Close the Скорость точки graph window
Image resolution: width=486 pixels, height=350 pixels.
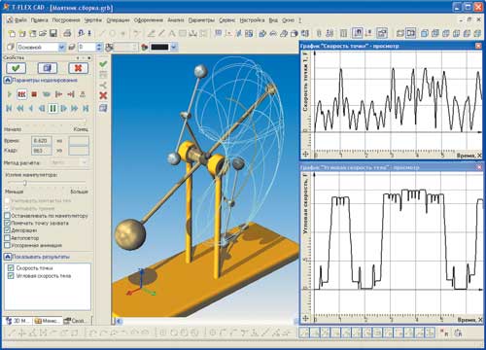coord(478,46)
